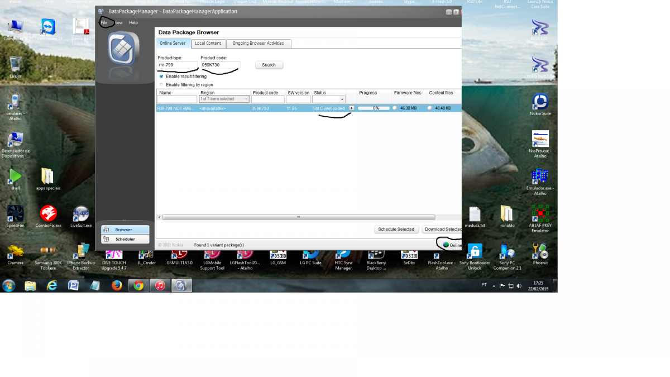Switch to the Local Content tab
The height and width of the screenshot is (377, 670).
[208, 44]
